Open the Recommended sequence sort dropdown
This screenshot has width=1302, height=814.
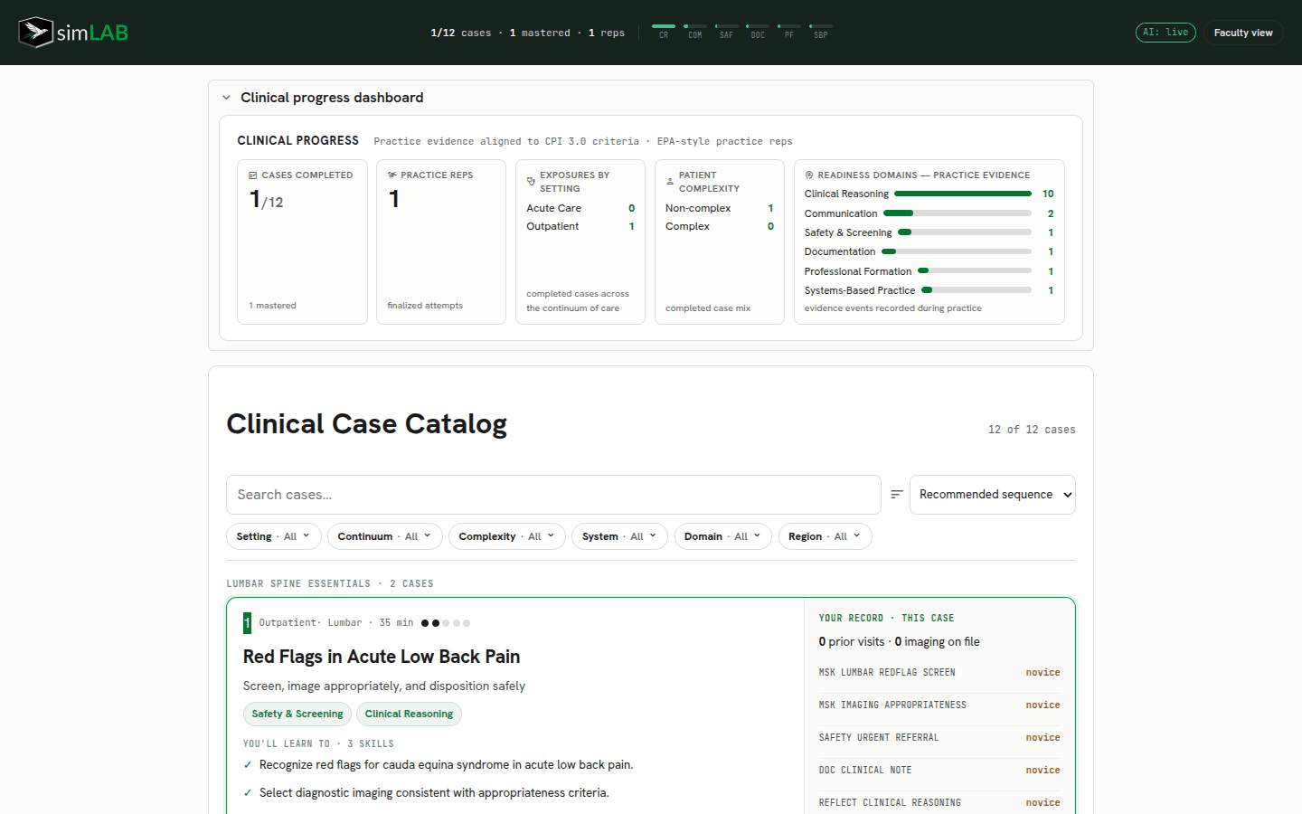(993, 495)
